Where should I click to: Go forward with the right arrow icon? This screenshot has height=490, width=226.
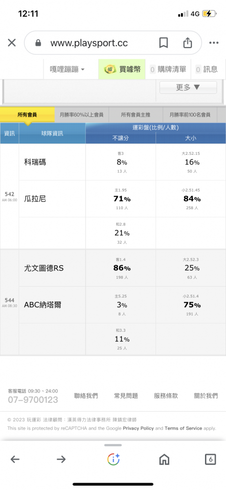pos(61,459)
